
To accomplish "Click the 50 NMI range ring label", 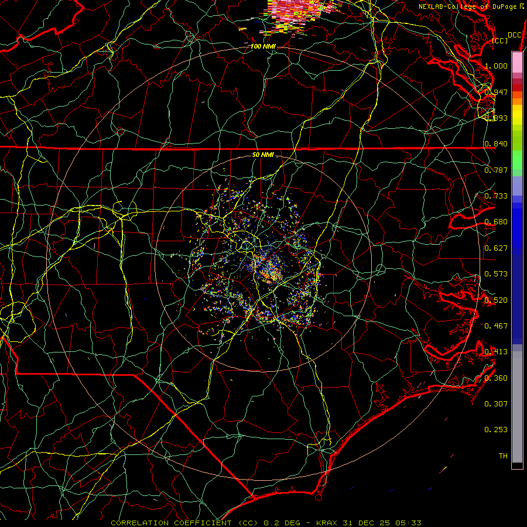I will click(x=263, y=155).
